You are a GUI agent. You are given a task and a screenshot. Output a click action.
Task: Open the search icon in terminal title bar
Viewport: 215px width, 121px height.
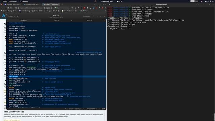[x=198, y=5]
